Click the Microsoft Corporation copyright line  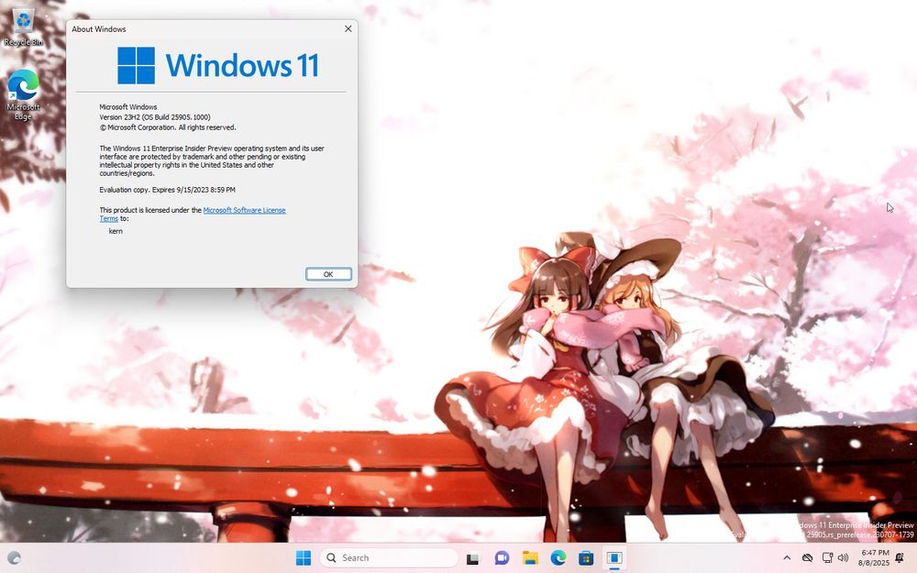pos(168,127)
